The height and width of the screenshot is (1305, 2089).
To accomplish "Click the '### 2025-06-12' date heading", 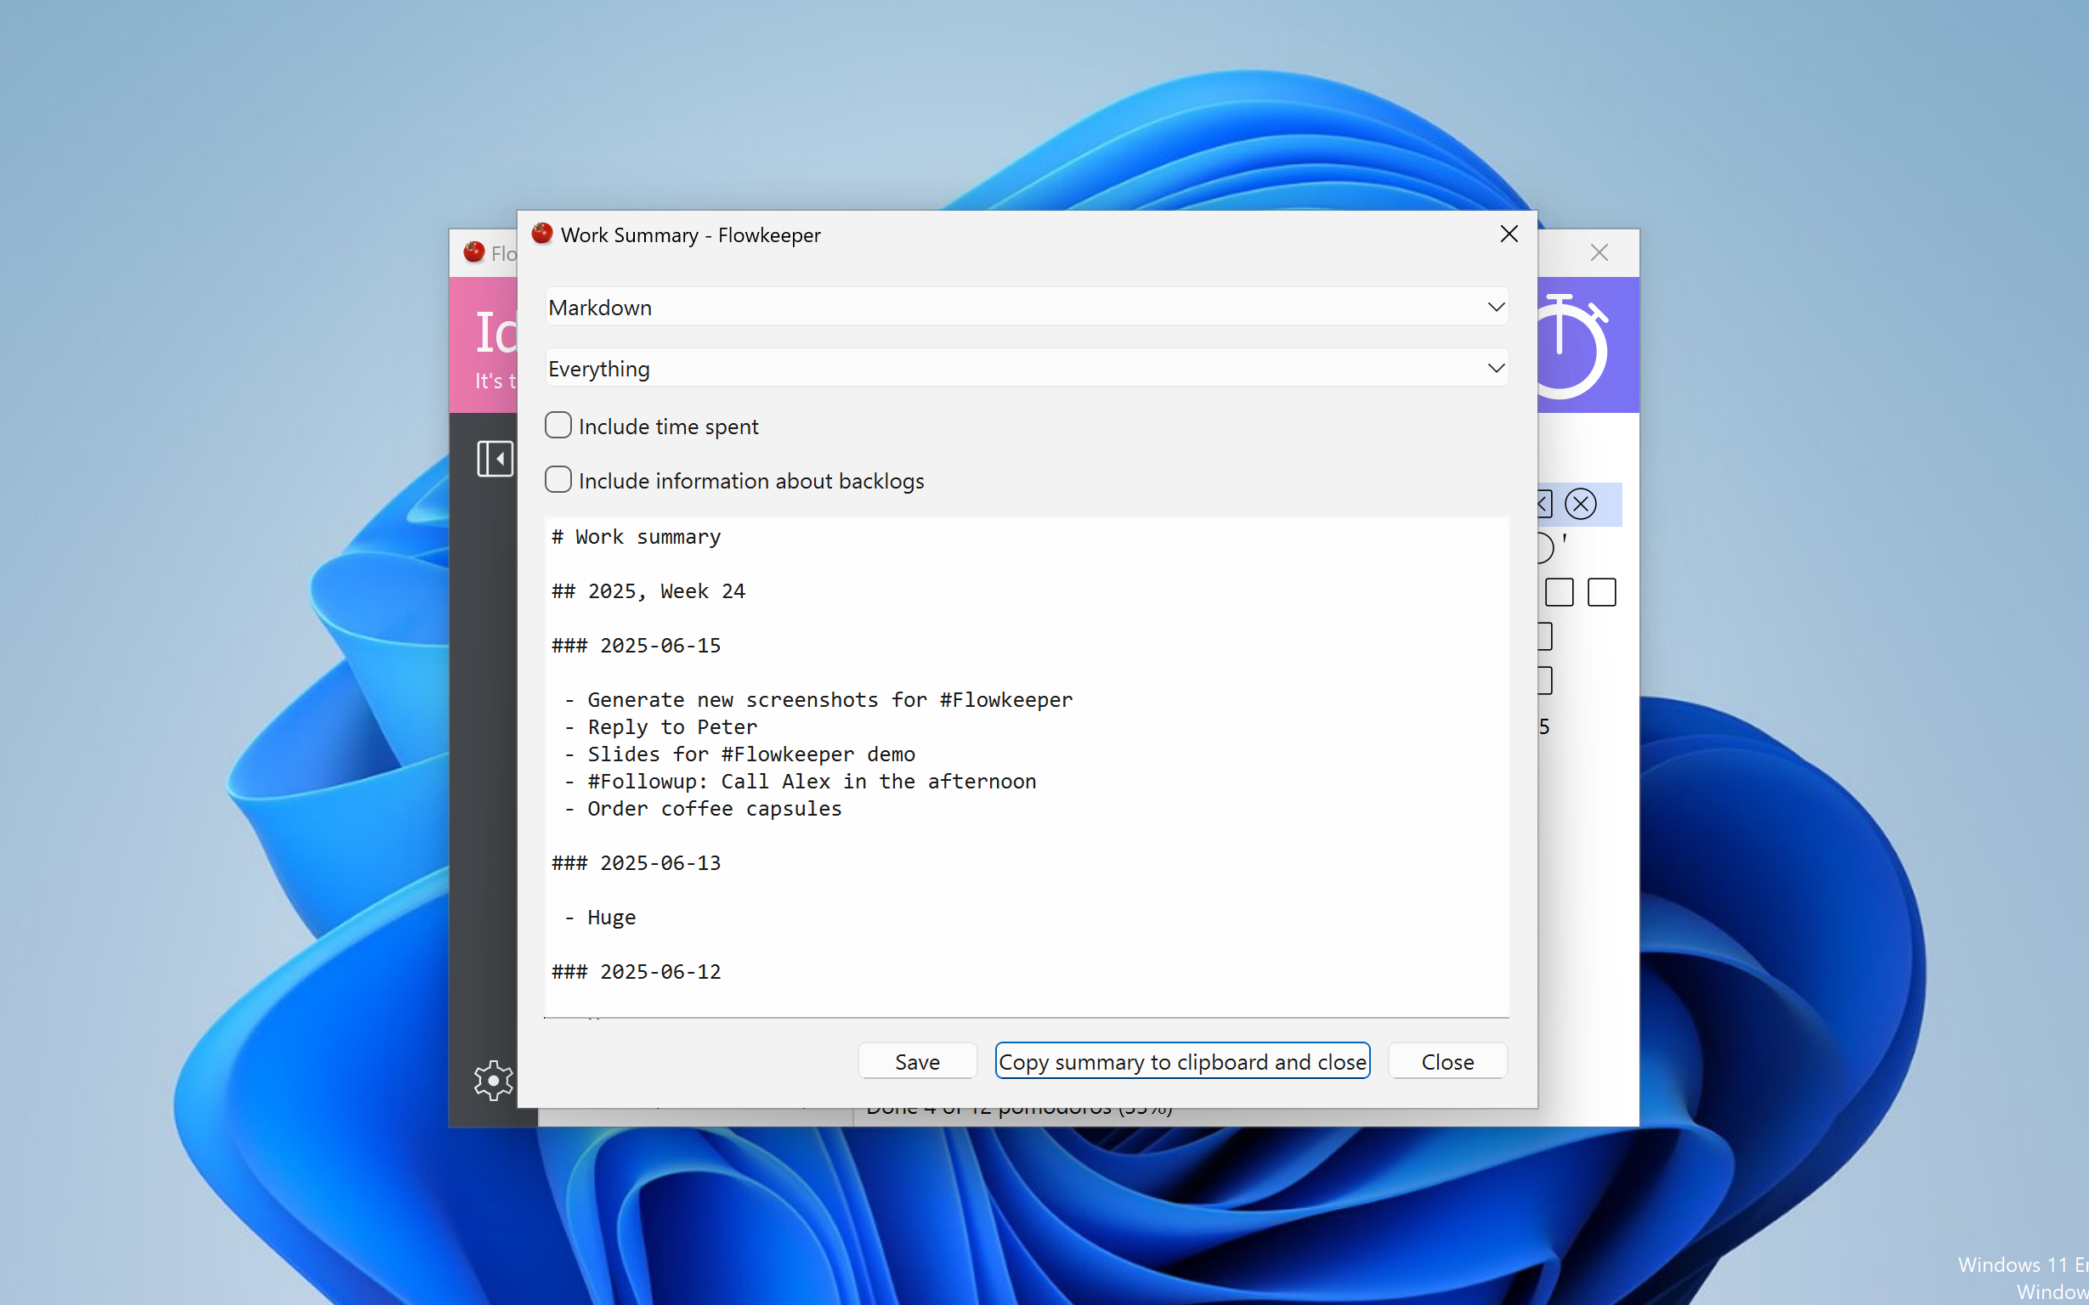I will (637, 972).
